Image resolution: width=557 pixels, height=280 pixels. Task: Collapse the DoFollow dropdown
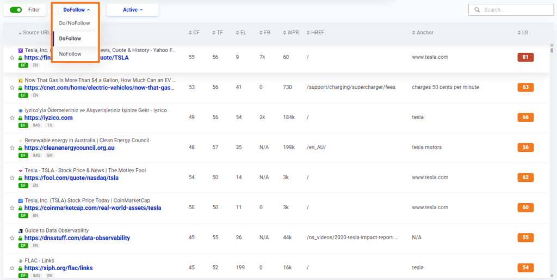(x=76, y=10)
